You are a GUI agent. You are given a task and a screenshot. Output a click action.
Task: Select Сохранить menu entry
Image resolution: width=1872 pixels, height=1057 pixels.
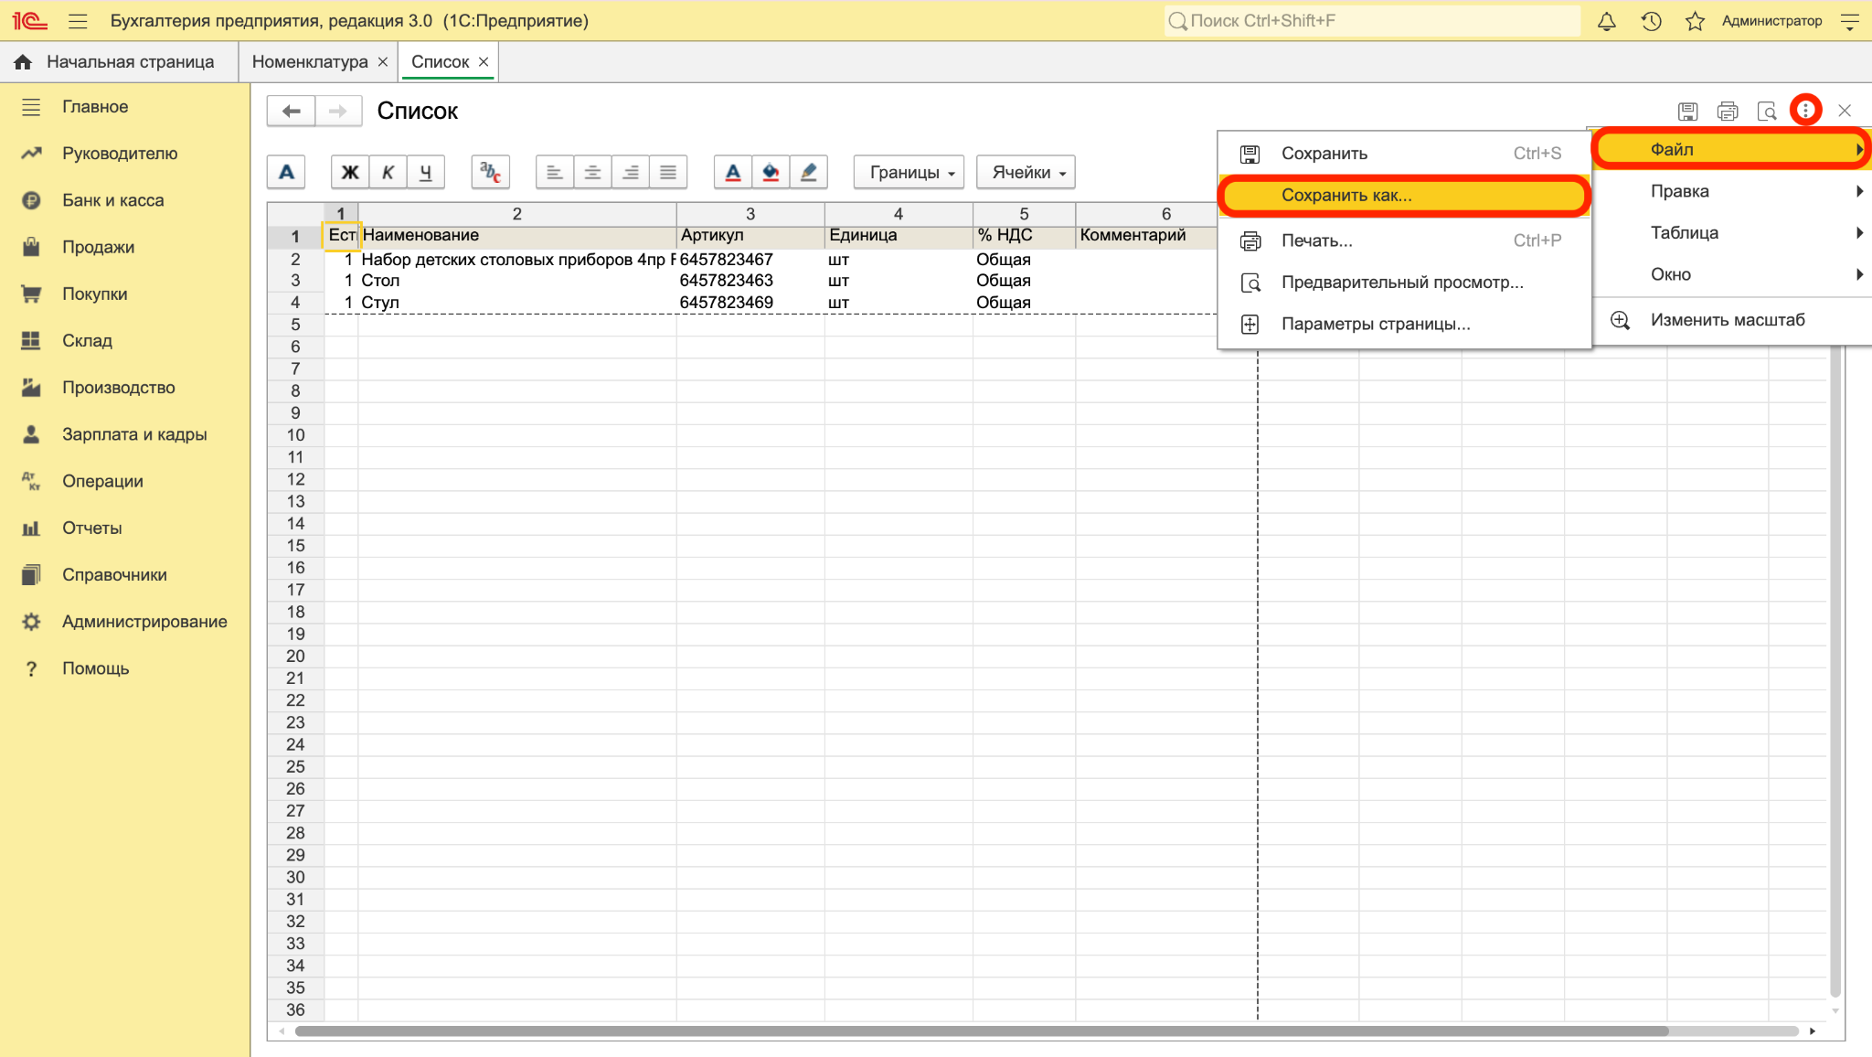[x=1404, y=154]
